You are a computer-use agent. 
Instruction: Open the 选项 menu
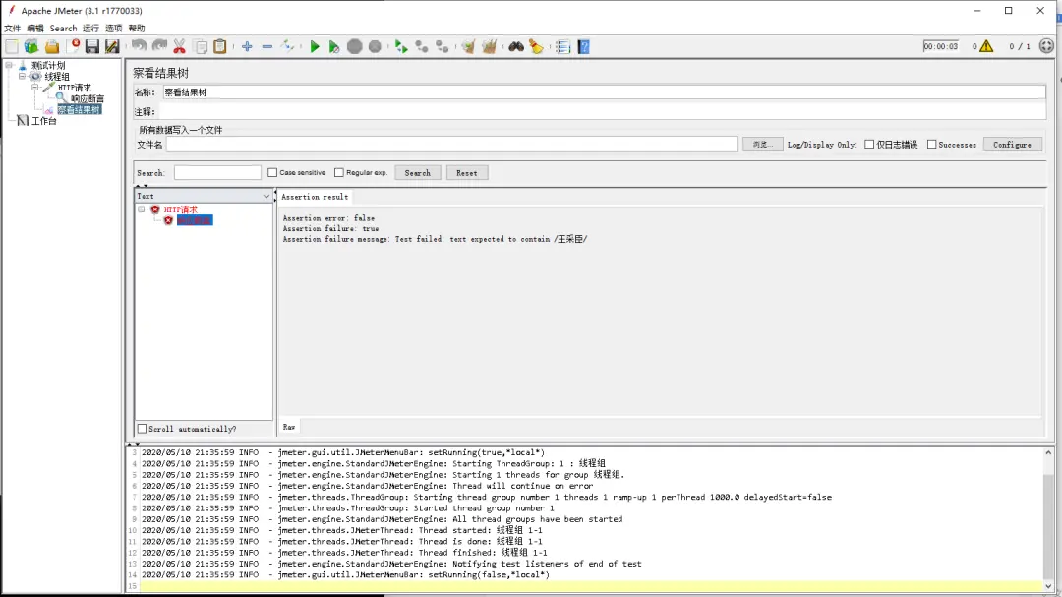[114, 29]
